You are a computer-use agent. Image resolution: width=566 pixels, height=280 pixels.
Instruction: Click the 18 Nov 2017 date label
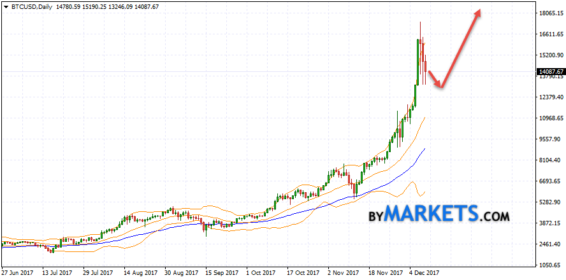[x=384, y=272]
